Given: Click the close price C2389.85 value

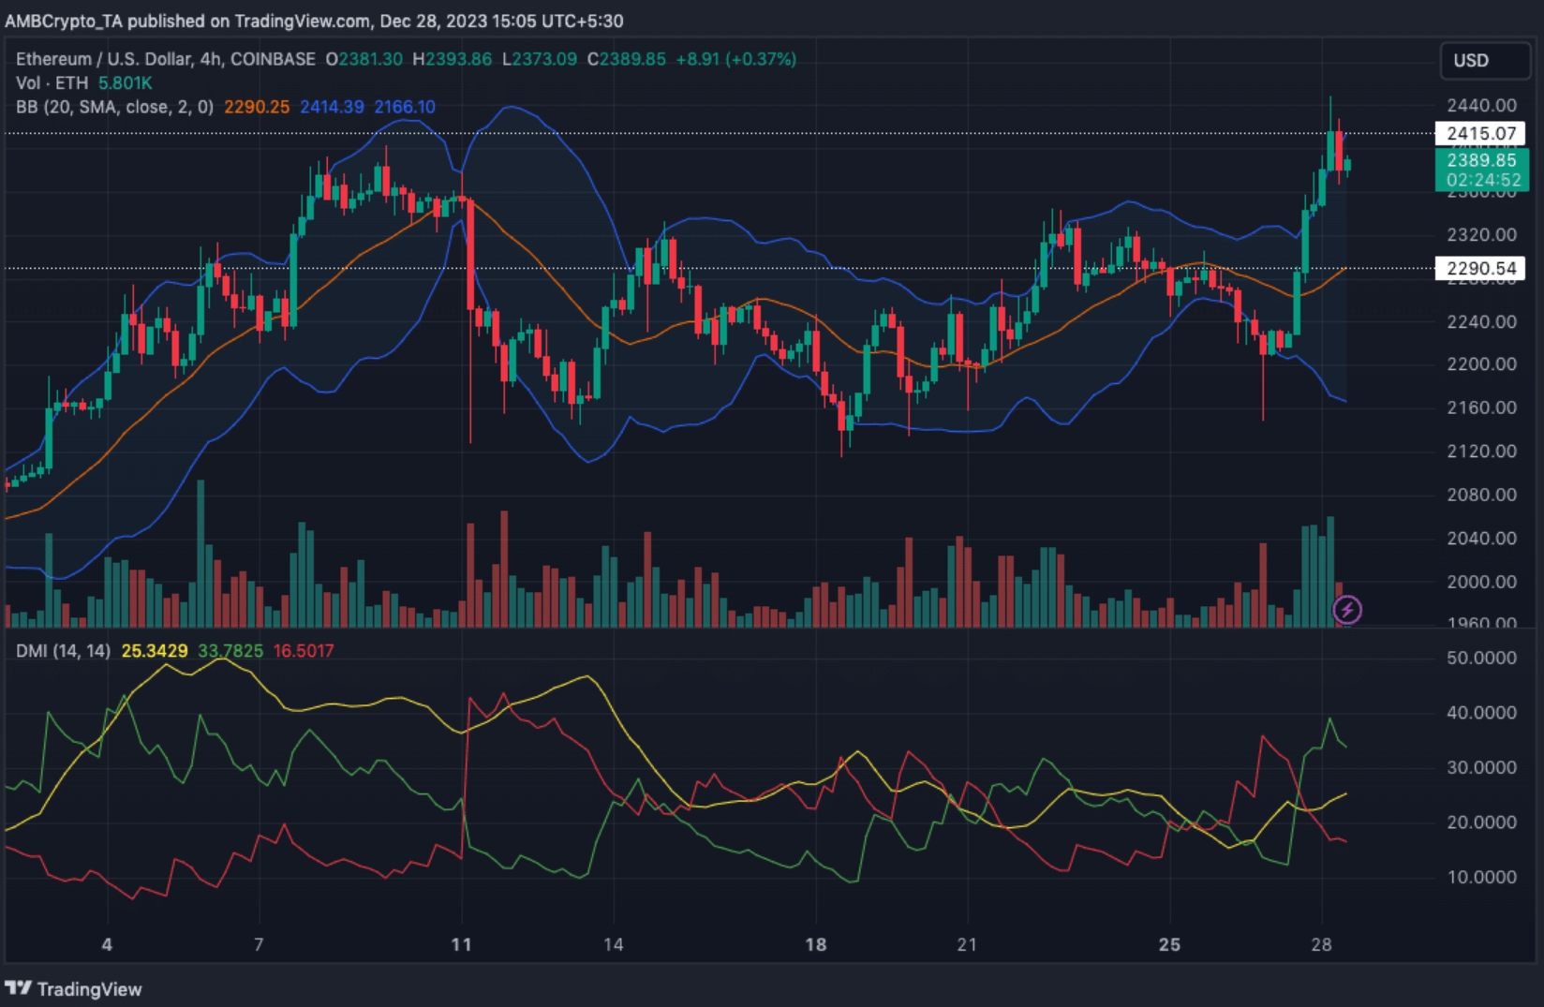Looking at the screenshot, I should pyautogui.click(x=627, y=59).
